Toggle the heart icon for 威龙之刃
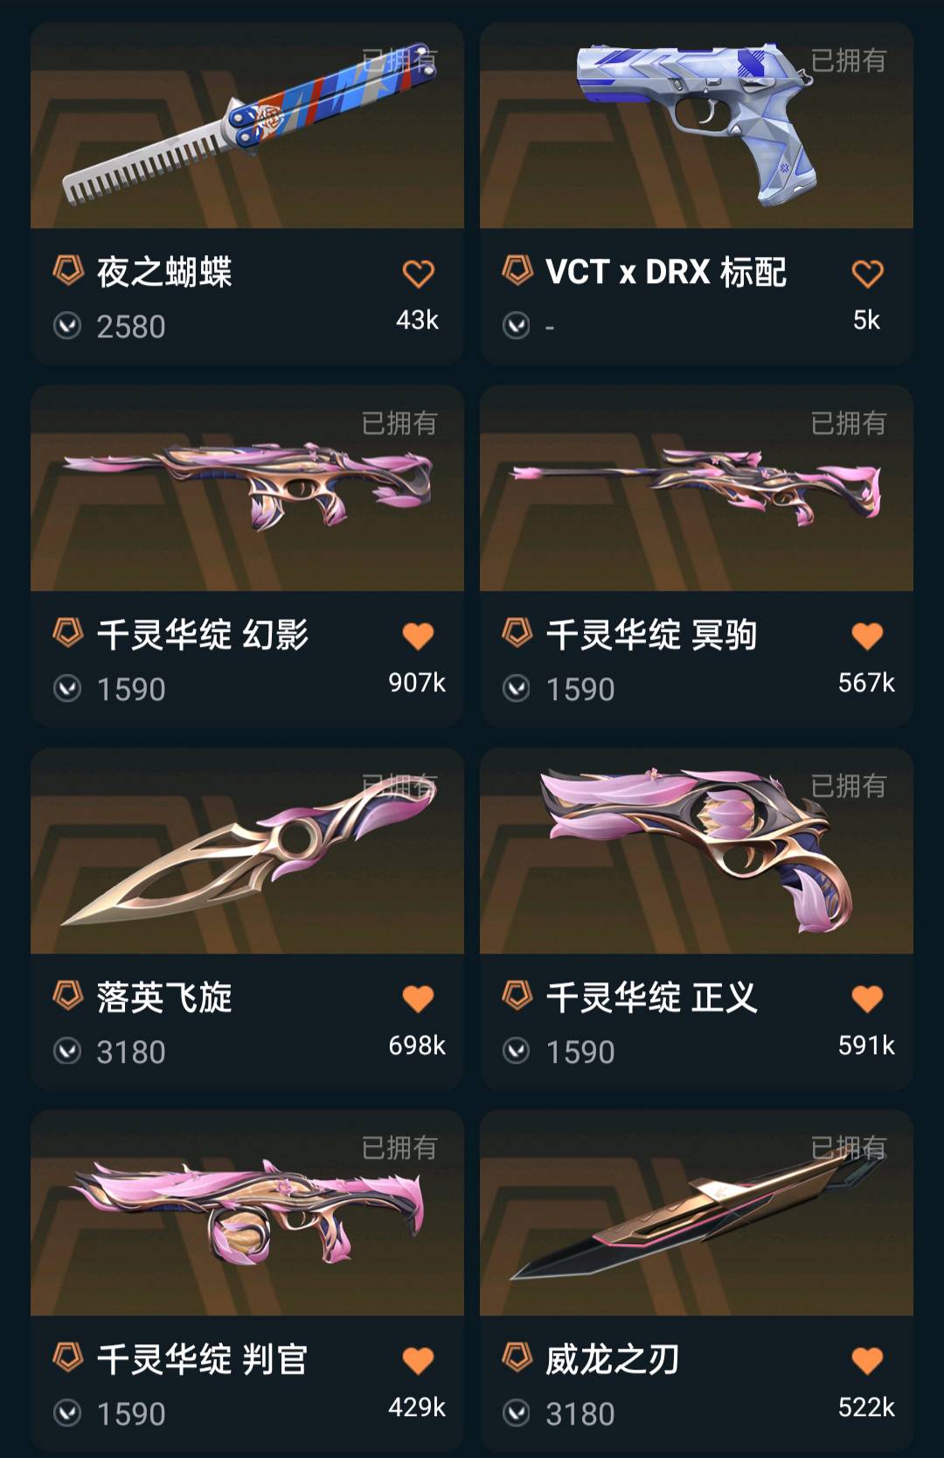The width and height of the screenshot is (944, 1458). (x=867, y=1360)
